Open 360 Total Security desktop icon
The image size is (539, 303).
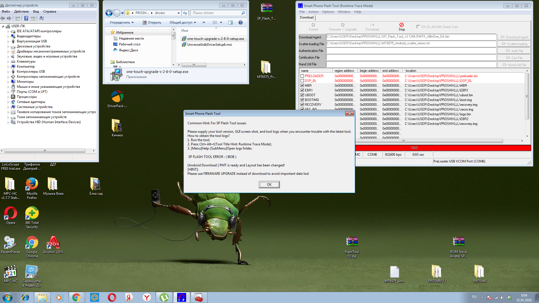32,214
